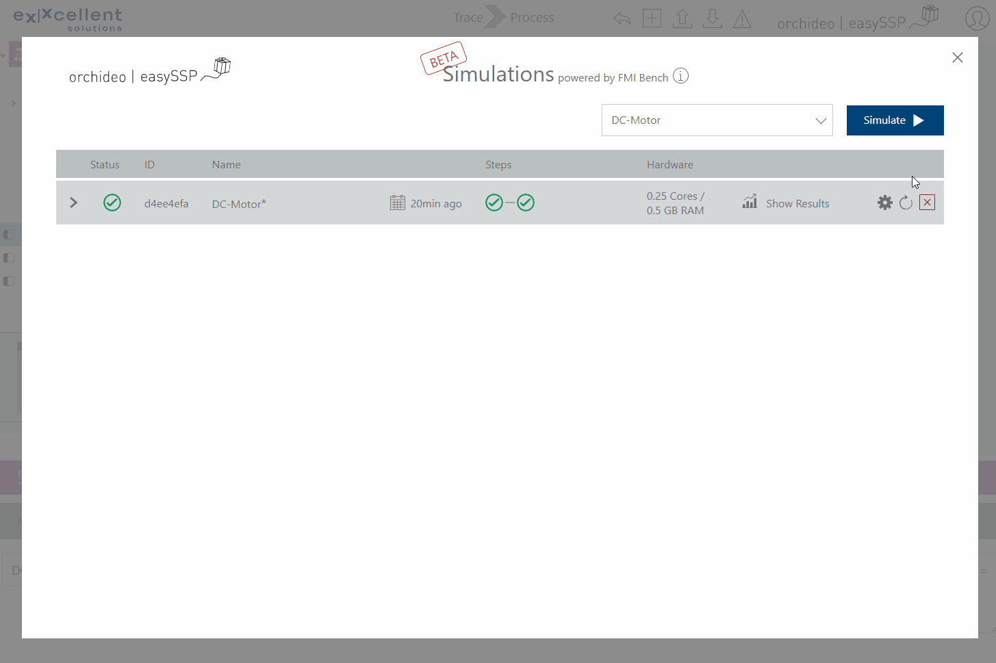The width and height of the screenshot is (996, 663).
Task: Click the plus box icon in background toolbar
Action: click(x=652, y=18)
